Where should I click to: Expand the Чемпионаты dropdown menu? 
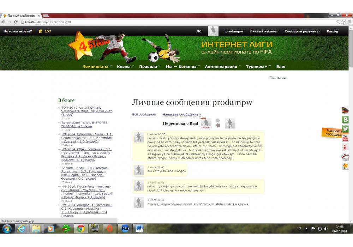pos(95,67)
